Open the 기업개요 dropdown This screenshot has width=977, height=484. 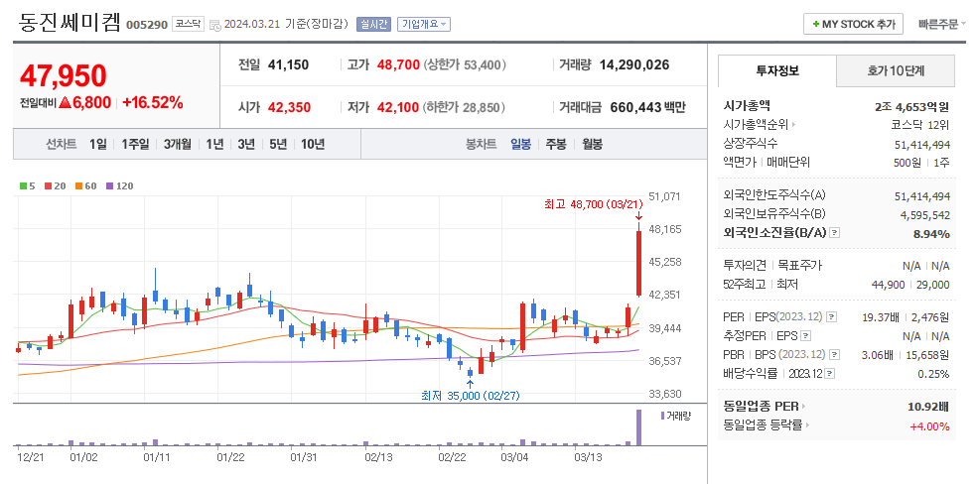(424, 24)
